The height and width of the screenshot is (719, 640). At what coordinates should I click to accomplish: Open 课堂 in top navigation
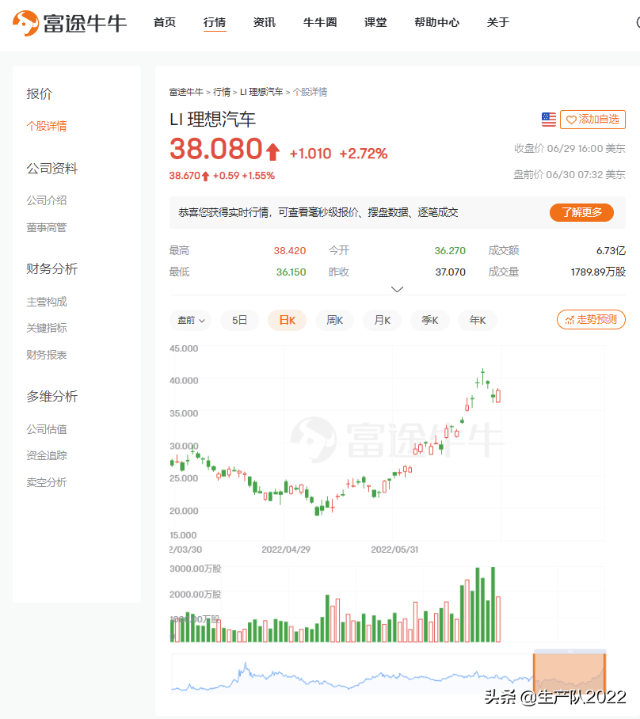click(375, 22)
